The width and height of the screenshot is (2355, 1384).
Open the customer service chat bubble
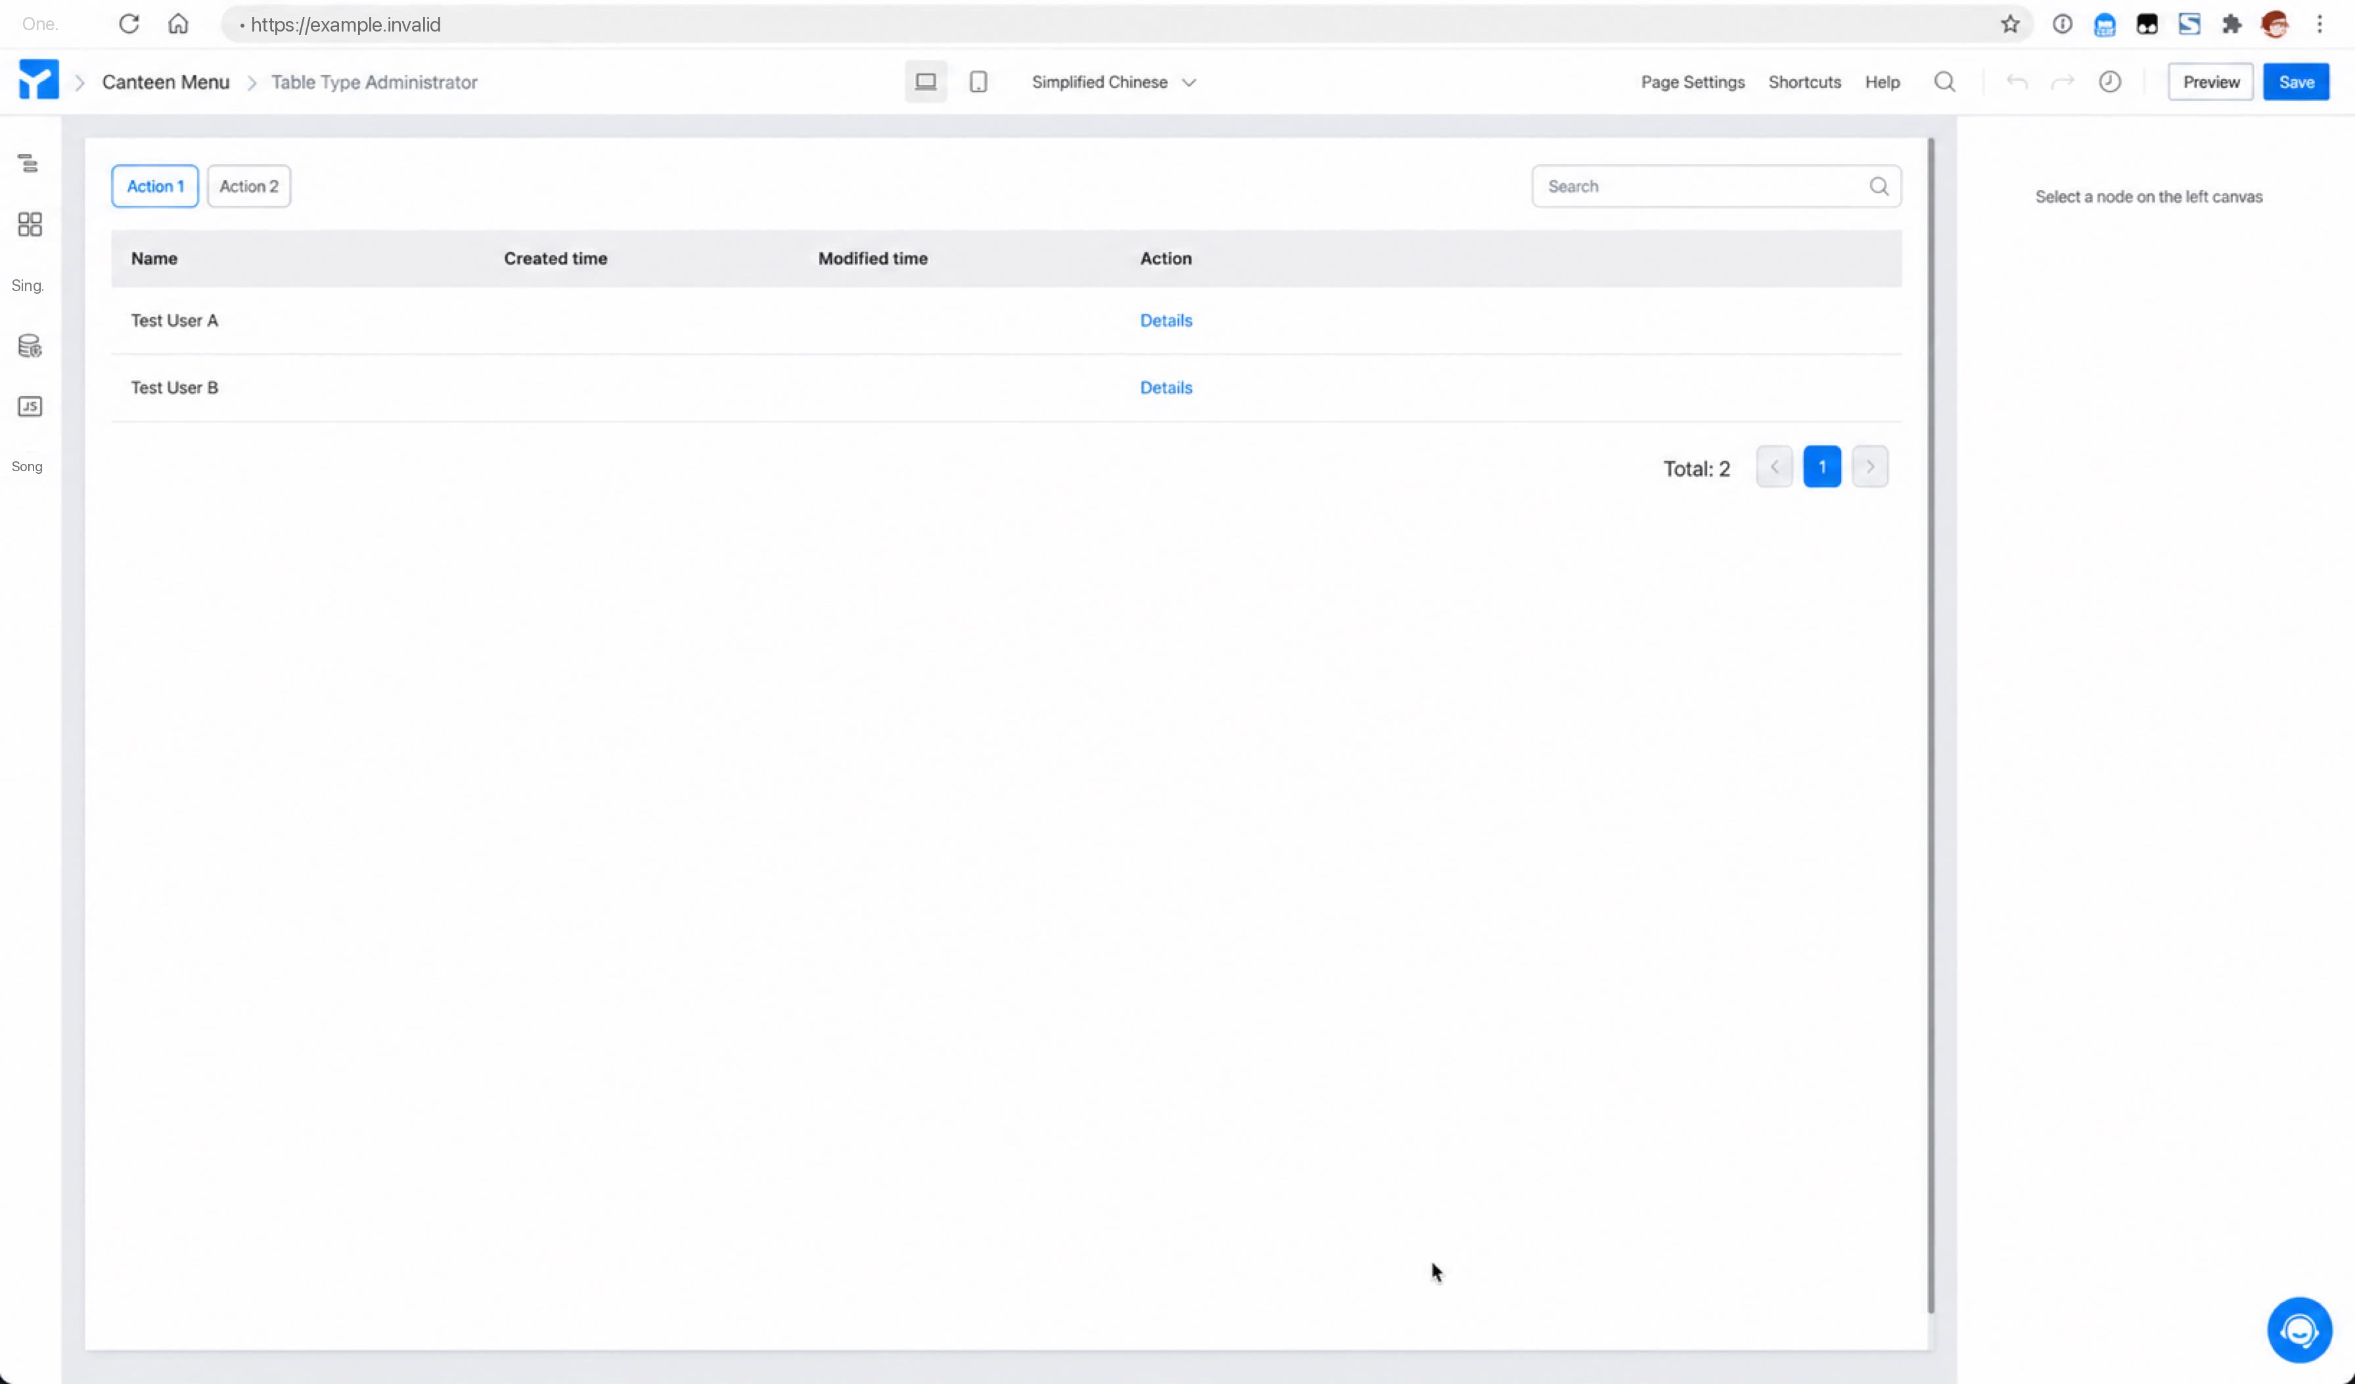pyautogui.click(x=2299, y=1329)
